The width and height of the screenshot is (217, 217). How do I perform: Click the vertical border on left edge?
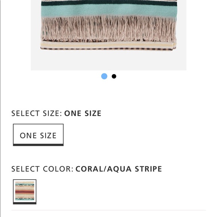(x=0, y=109)
